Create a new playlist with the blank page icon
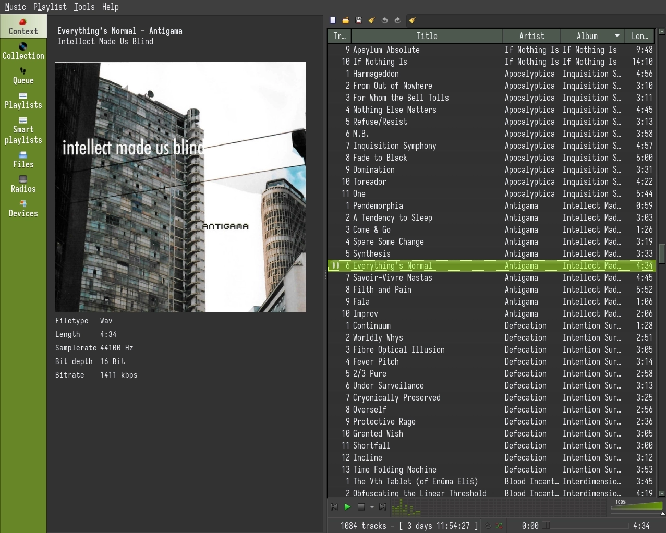Image resolution: width=666 pixels, height=533 pixels. [x=333, y=20]
